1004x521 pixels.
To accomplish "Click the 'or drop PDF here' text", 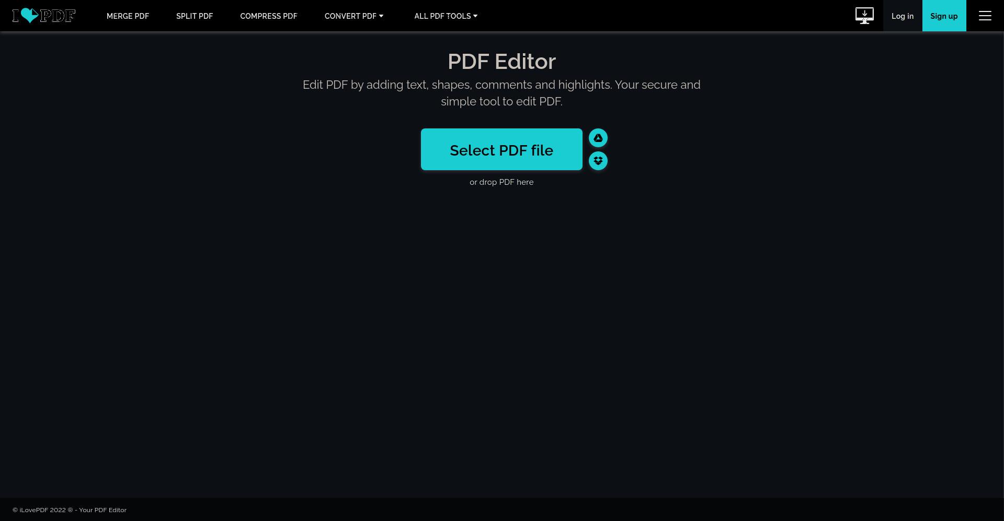I will [501, 182].
